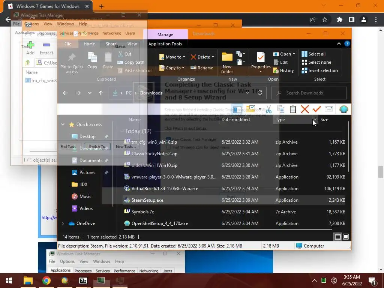Screen dimensions: 384x288
Task: Open Classic Explorer settings shell icon
Action: tap(343, 109)
